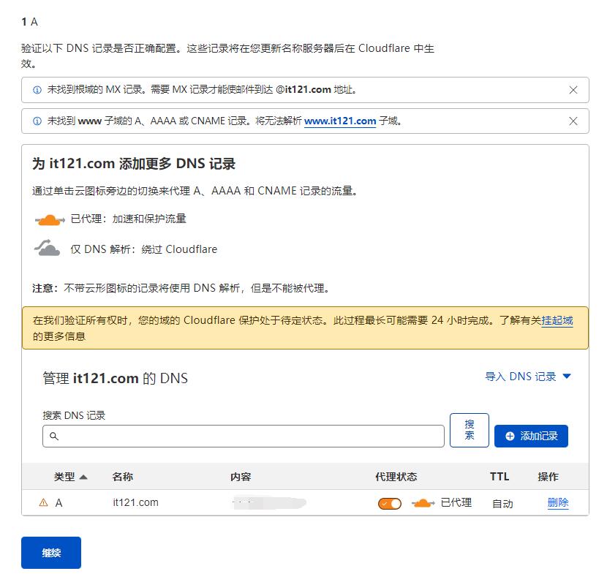This screenshot has width=607, height=582.
Task: Click the 内容 column header
Action: click(241, 477)
